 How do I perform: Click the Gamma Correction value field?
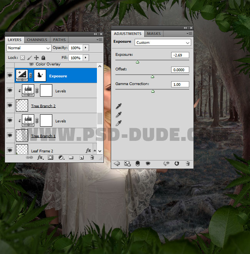click(180, 84)
